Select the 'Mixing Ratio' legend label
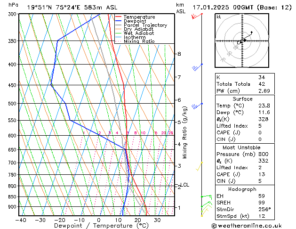The height and width of the screenshot is (229, 296). coord(139,41)
